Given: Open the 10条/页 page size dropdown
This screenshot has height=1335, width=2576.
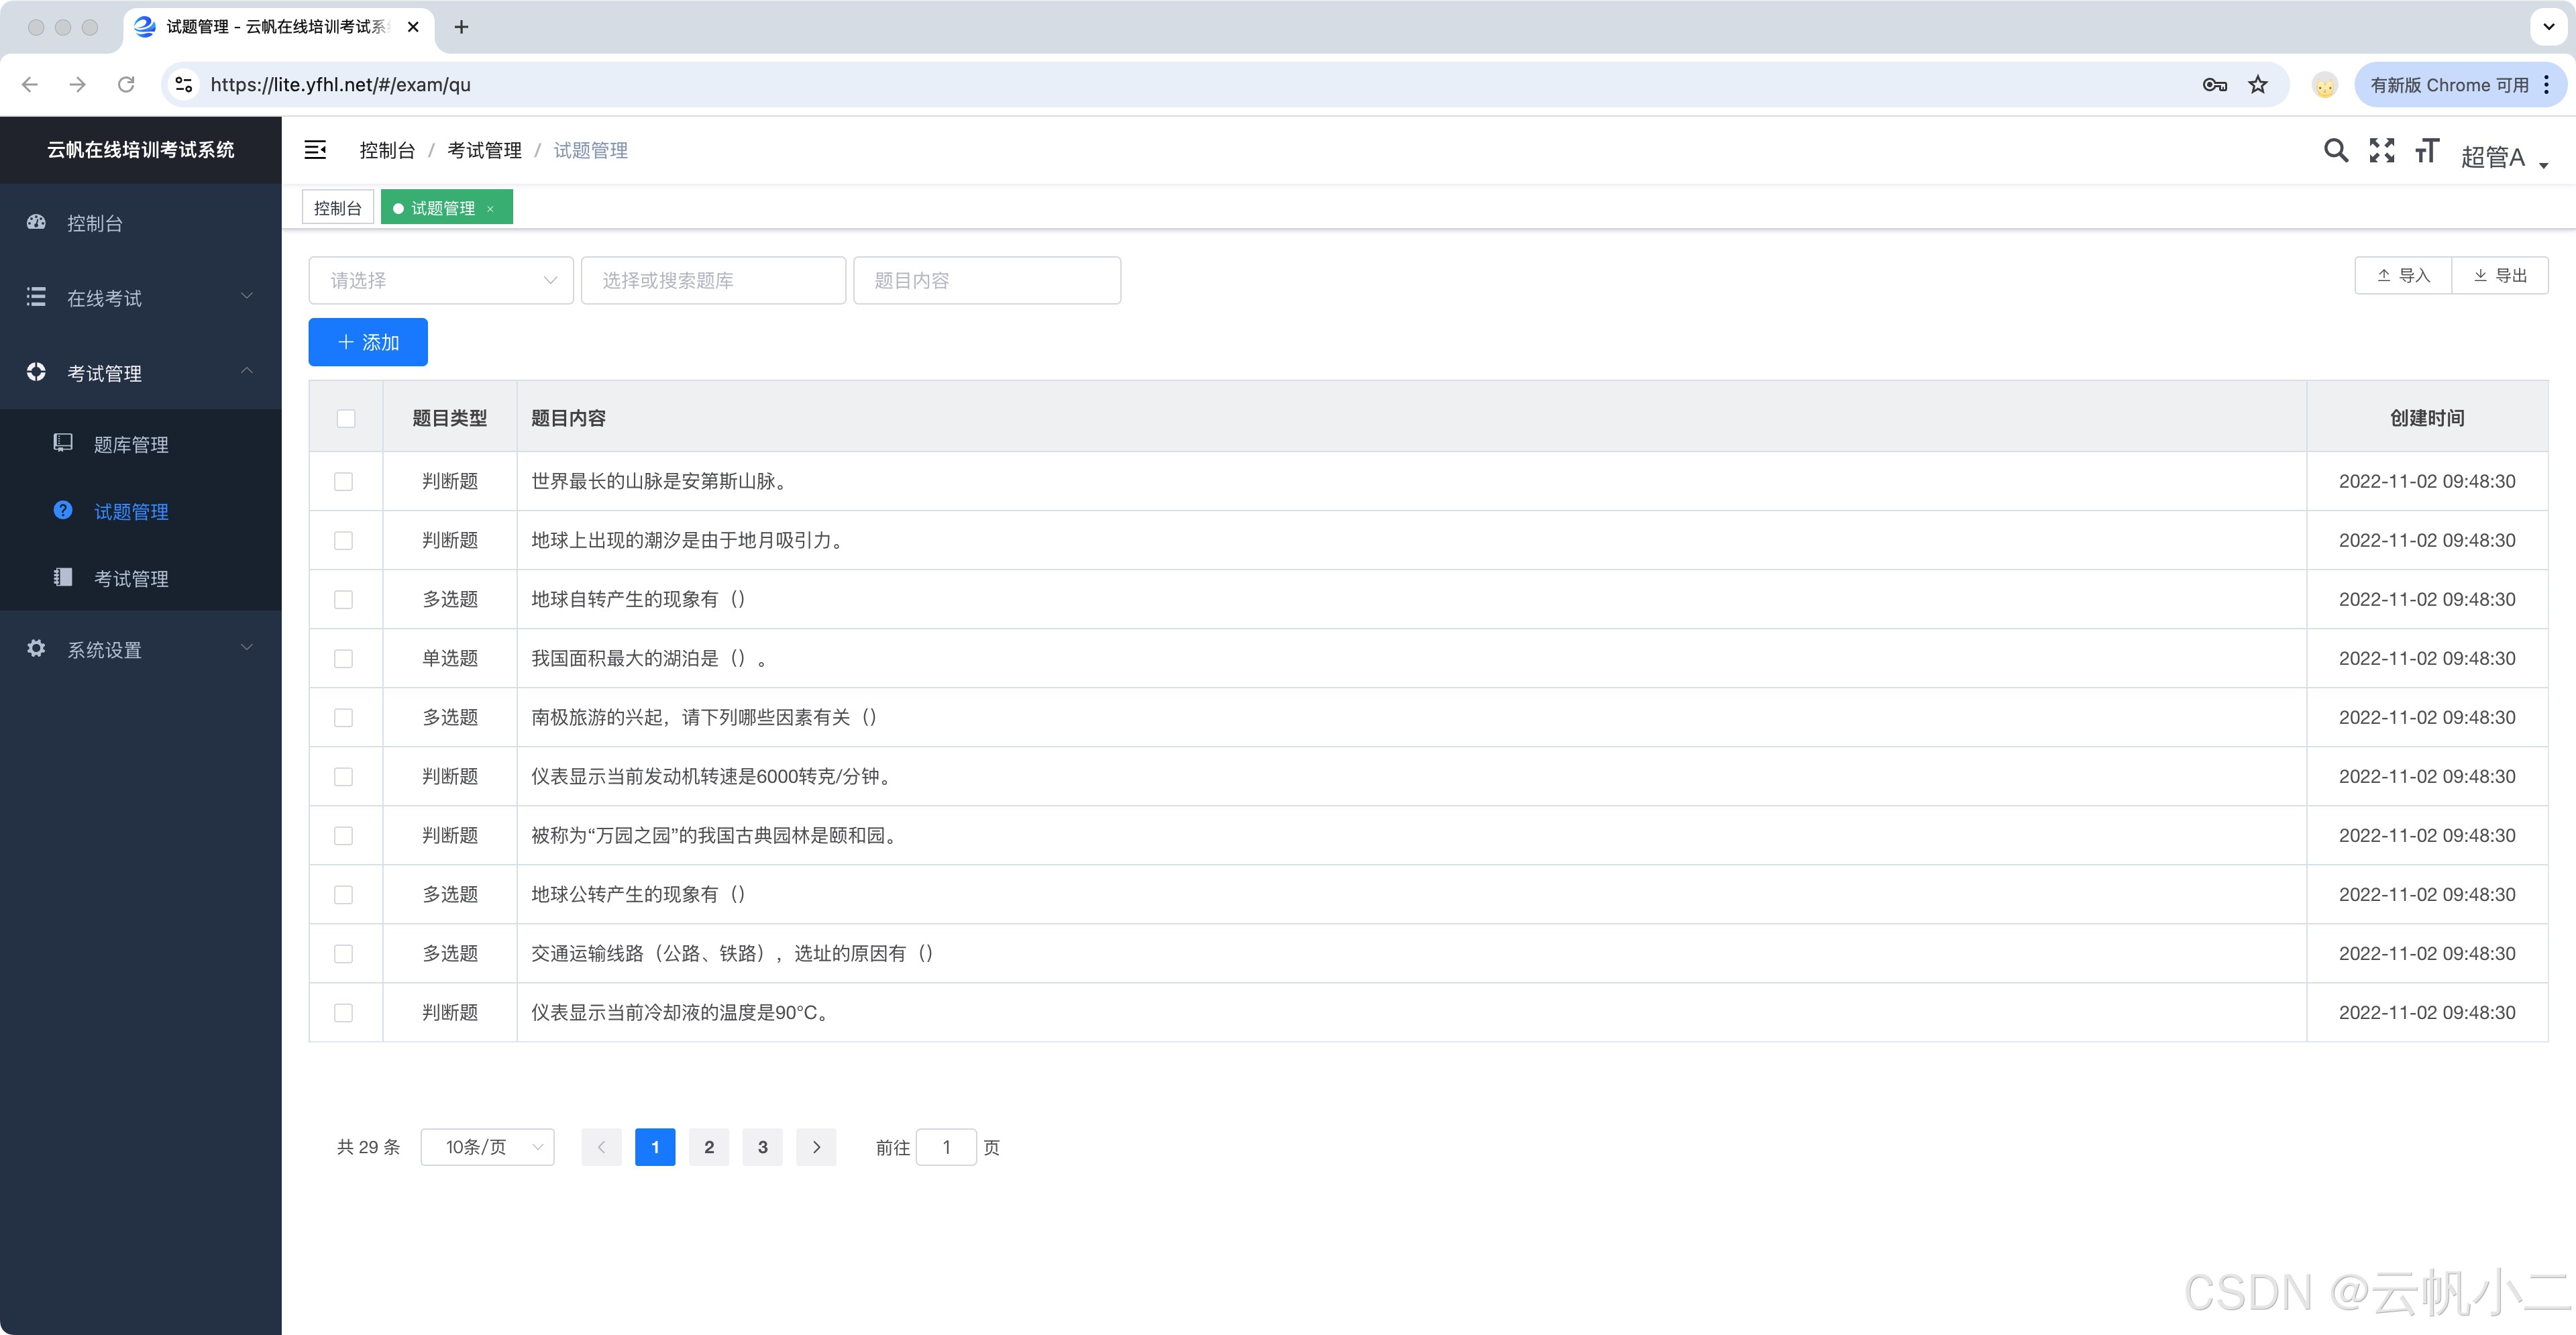Looking at the screenshot, I should tap(488, 1147).
